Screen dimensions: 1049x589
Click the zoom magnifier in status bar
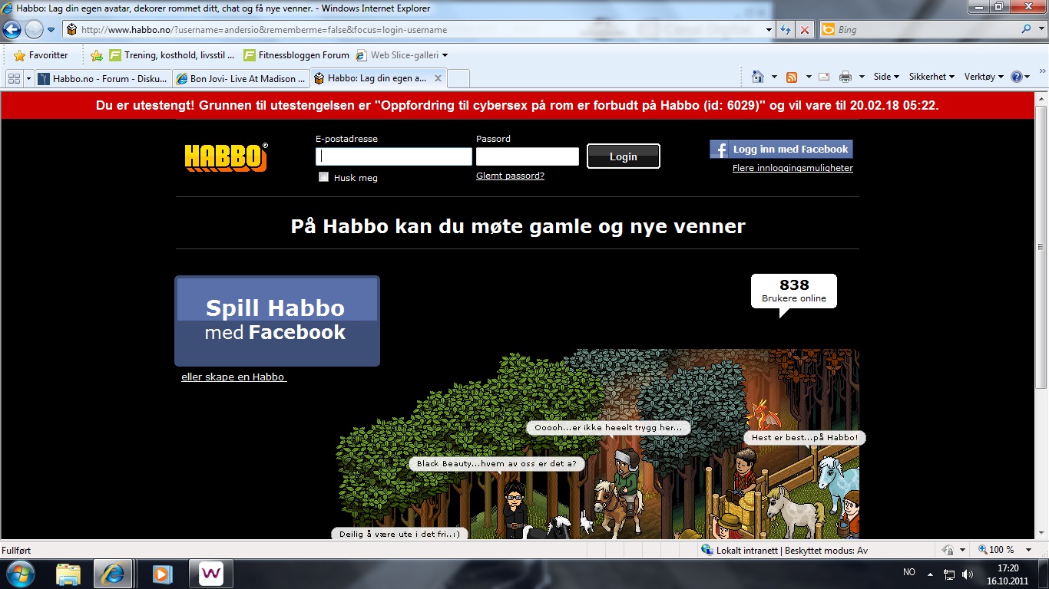(983, 550)
